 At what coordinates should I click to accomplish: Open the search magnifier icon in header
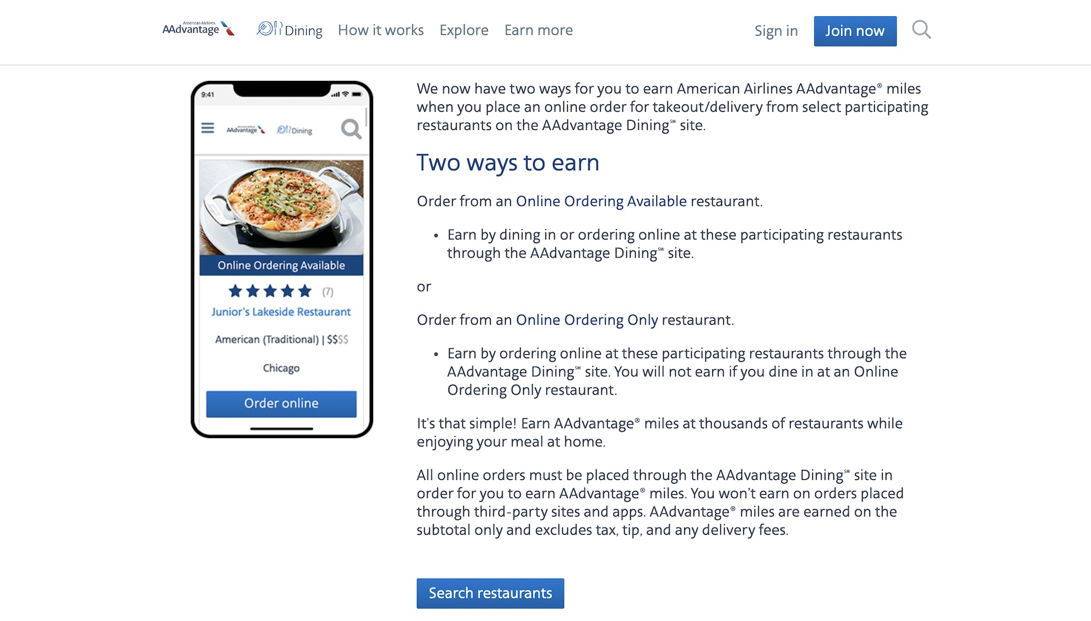(x=921, y=30)
